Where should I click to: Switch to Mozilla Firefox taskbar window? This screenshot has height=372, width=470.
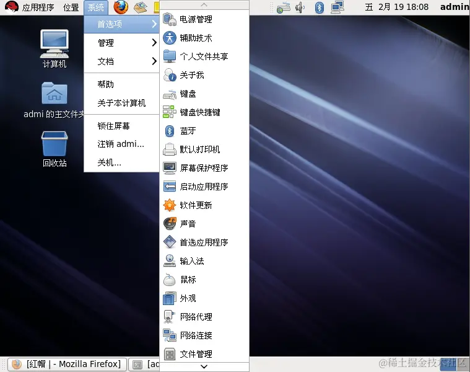(x=67, y=364)
